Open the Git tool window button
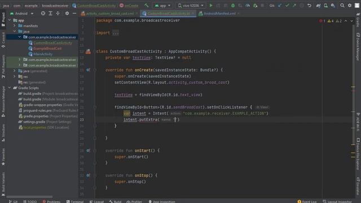The width and height of the screenshot is (361, 203). (x=13, y=201)
